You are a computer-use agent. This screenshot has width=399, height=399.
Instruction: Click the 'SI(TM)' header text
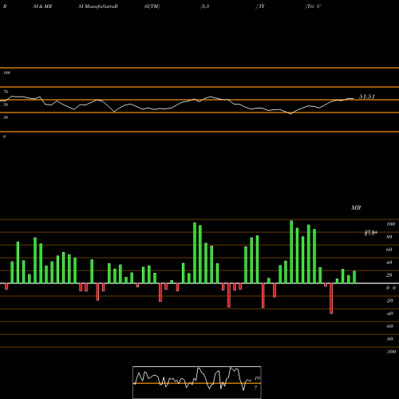(x=152, y=6)
